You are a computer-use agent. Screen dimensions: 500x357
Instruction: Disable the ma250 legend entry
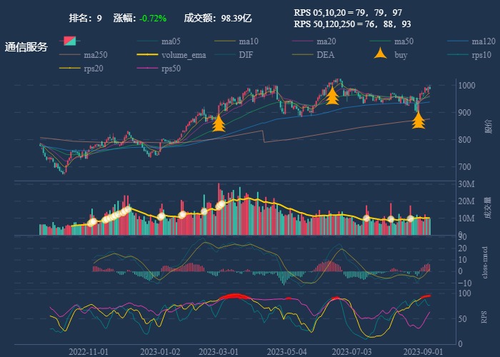[x=70, y=55]
